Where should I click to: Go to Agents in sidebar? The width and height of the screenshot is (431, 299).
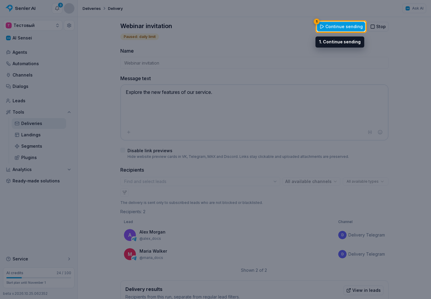pos(39,52)
